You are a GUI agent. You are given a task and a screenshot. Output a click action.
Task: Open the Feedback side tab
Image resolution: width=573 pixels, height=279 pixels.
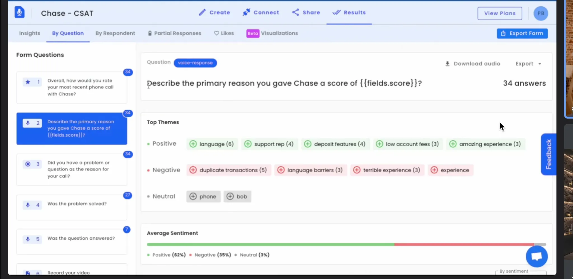click(x=548, y=154)
